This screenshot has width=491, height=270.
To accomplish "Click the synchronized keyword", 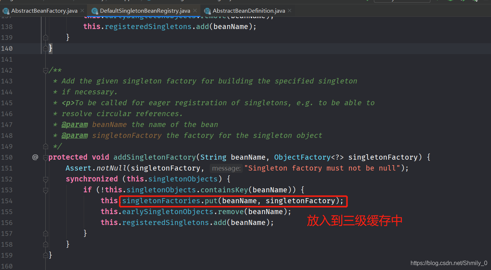I will pyautogui.click(x=92, y=179).
